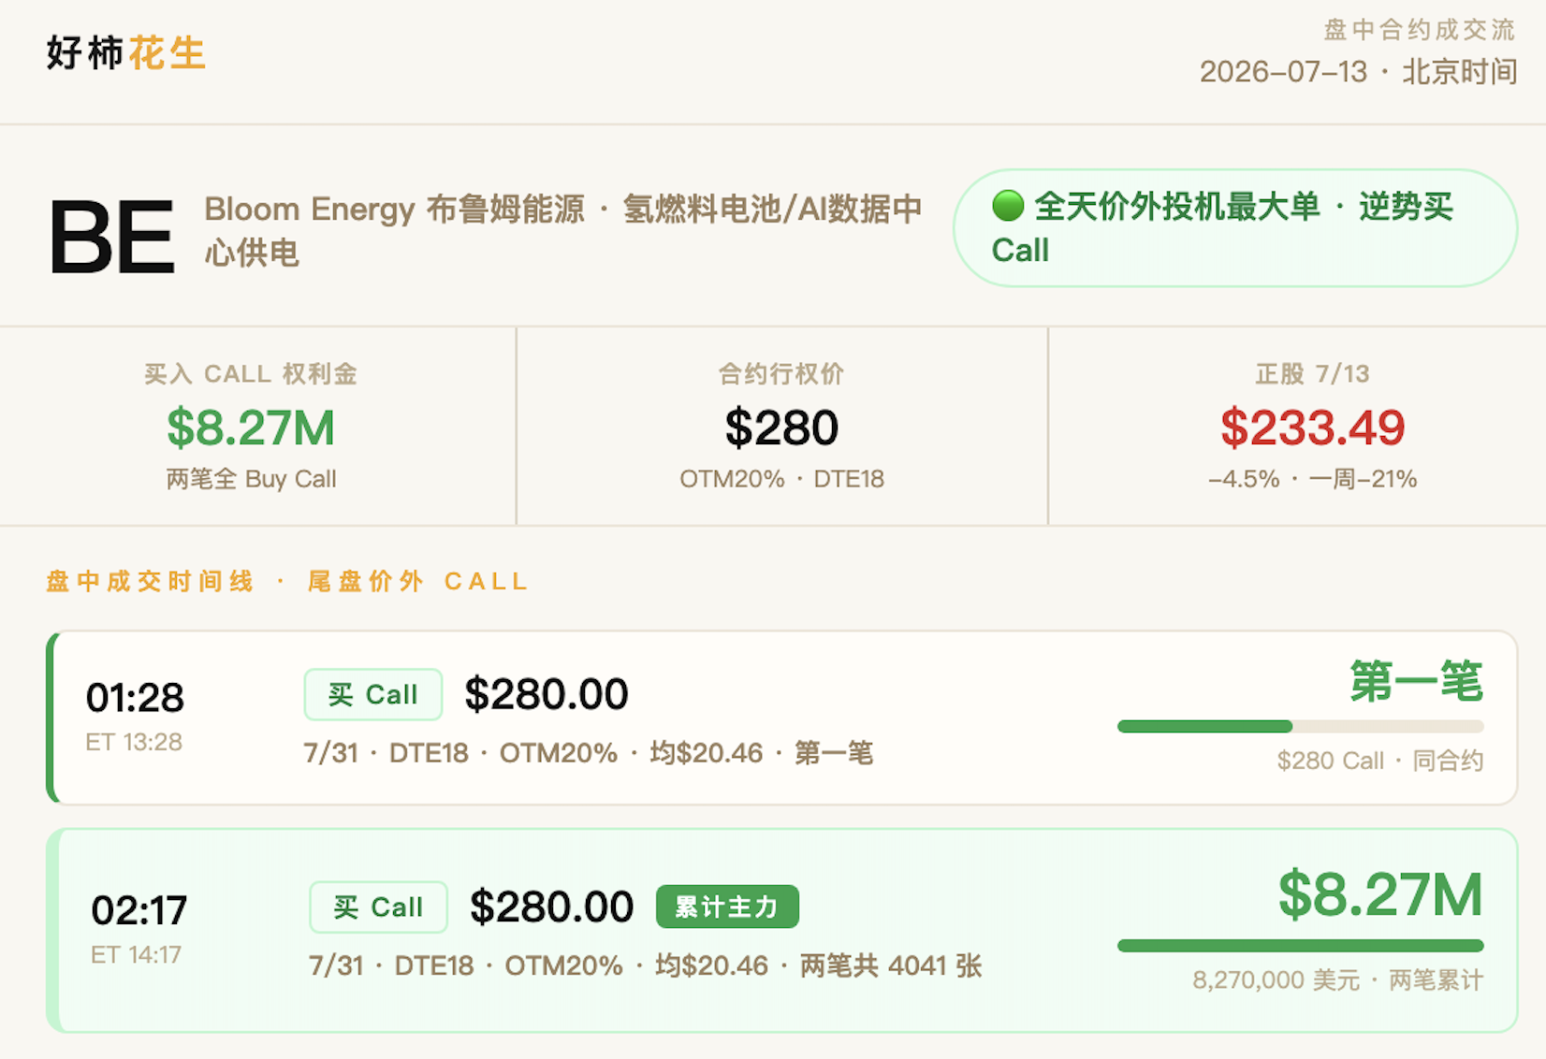Click $280 Call · 同合约 caption
This screenshot has height=1059, width=1546.
tap(1380, 761)
